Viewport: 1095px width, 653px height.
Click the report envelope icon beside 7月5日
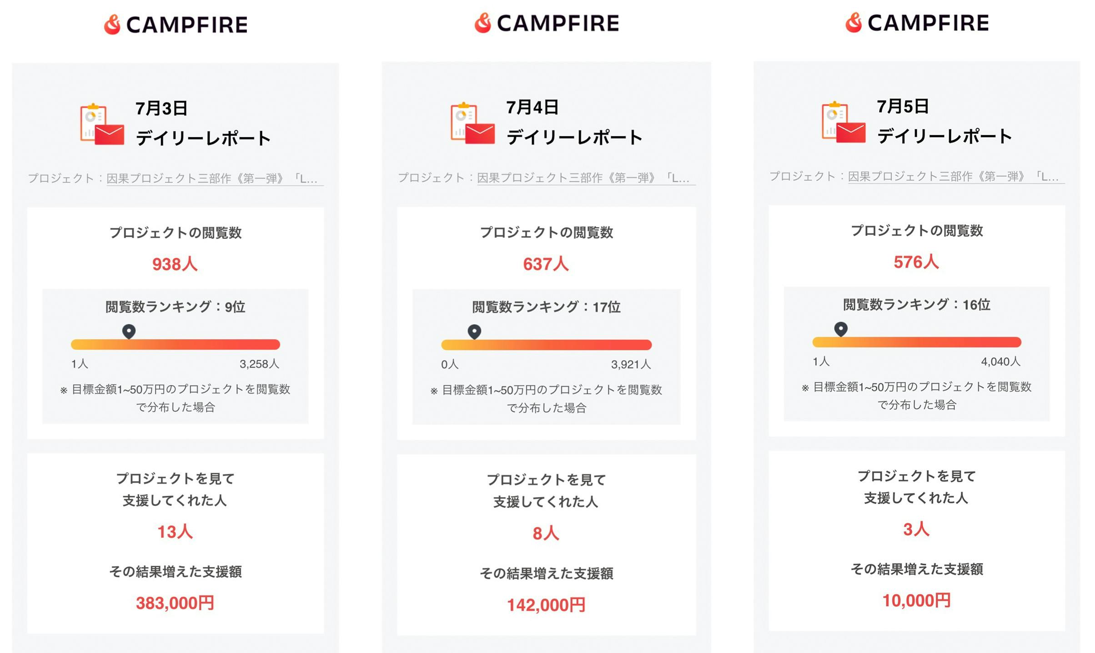[x=844, y=123]
